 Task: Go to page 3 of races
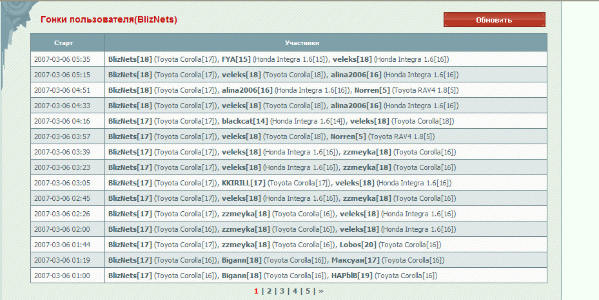pyautogui.click(x=282, y=291)
